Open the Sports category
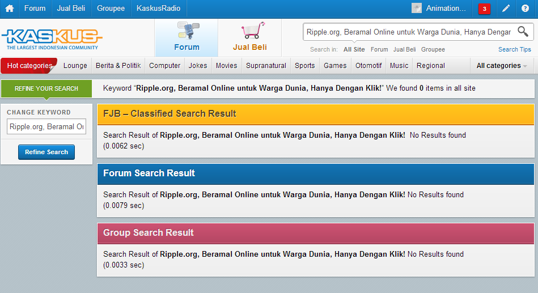The height and width of the screenshot is (293, 538). tap(304, 66)
